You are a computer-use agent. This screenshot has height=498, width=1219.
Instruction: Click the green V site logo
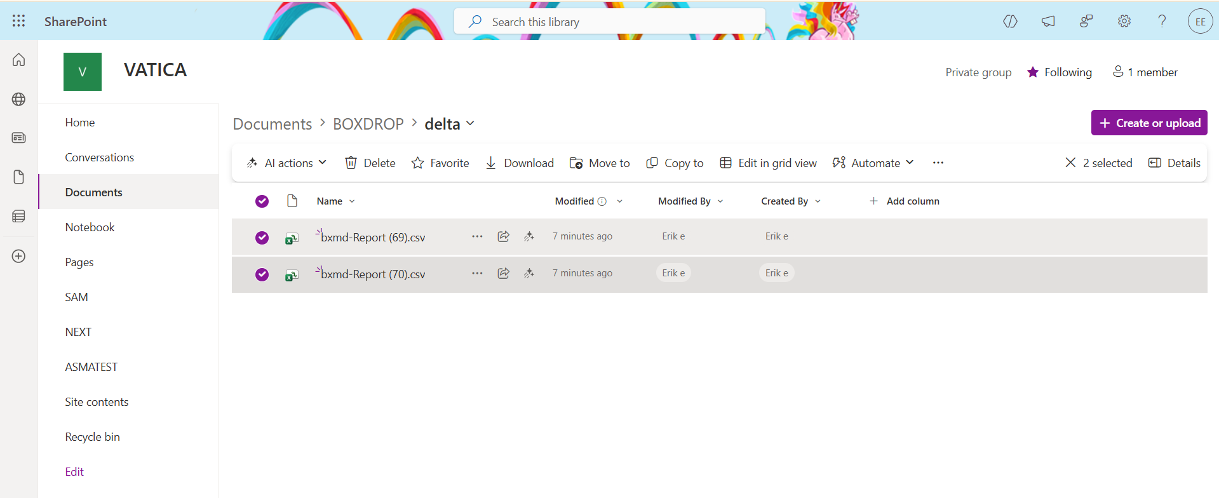pos(83,72)
